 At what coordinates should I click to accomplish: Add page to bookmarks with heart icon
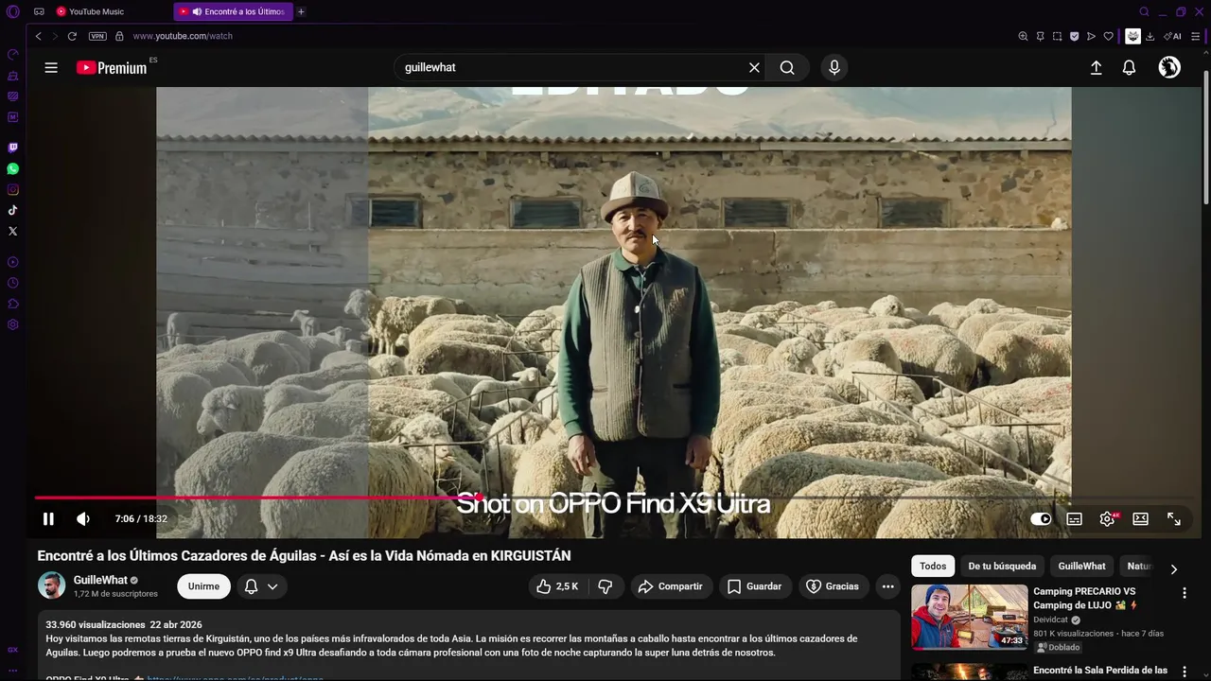click(1108, 36)
